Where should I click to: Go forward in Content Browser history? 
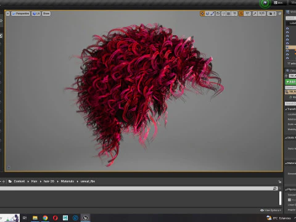(x=3, y=181)
